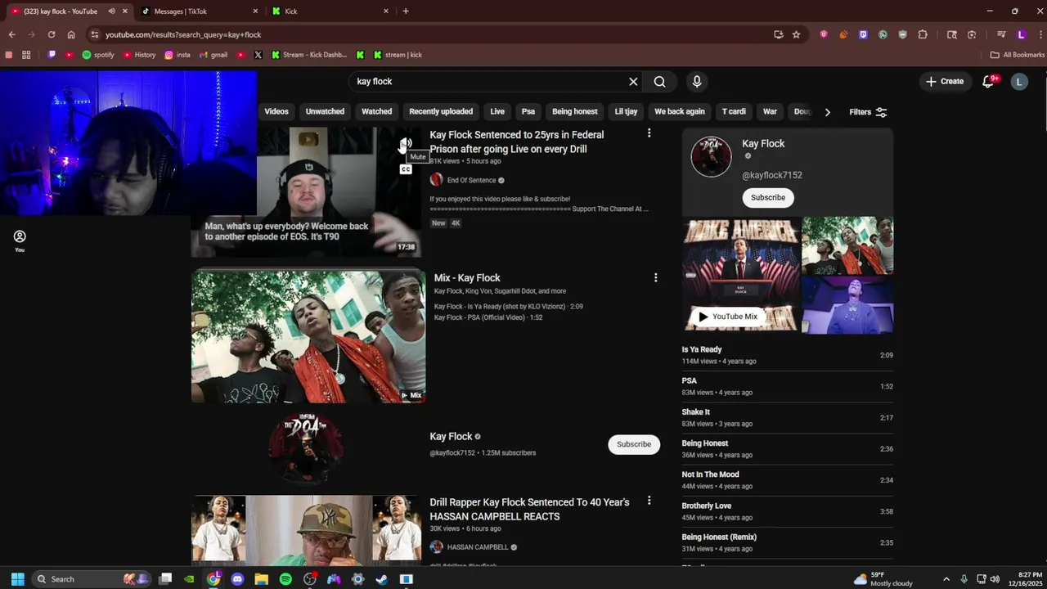Viewport: 1047px width, 589px height.
Task: Open browser extensions puzzle icon
Action: click(923, 34)
